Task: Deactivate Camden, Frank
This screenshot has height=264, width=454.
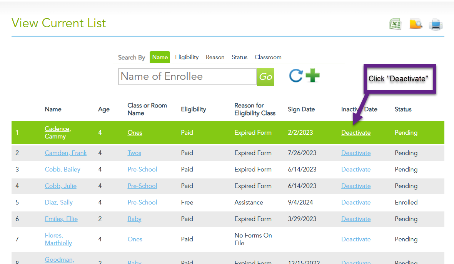Action: tap(356, 153)
